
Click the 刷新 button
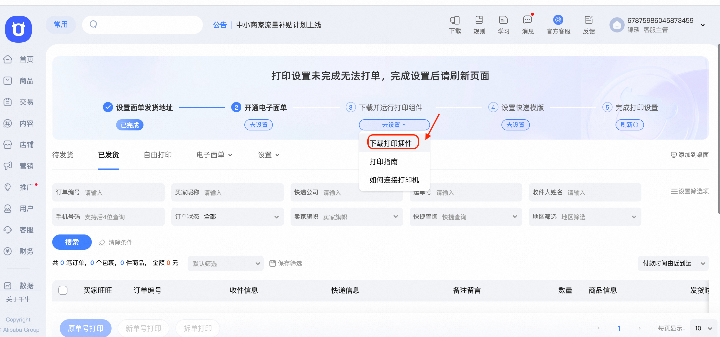pos(629,125)
